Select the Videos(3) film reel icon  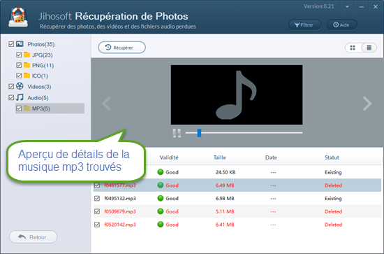20,86
